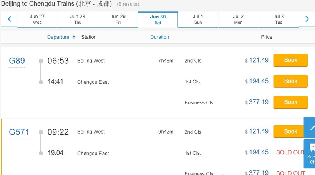Open train G571 details link

(x=19, y=132)
